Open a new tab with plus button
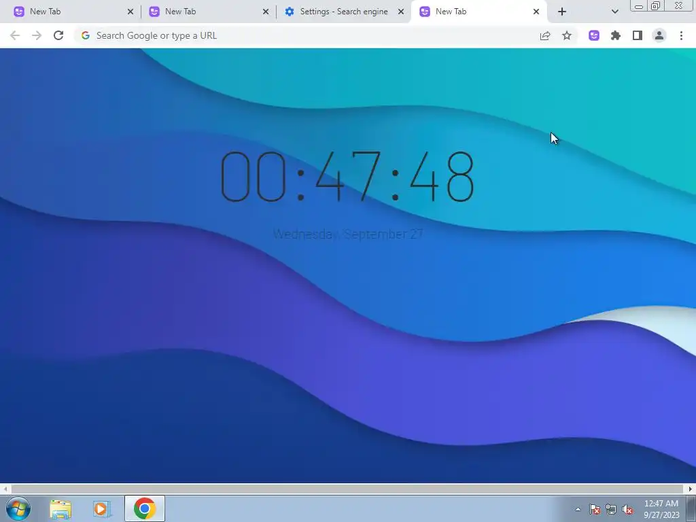This screenshot has width=696, height=522. [x=562, y=12]
